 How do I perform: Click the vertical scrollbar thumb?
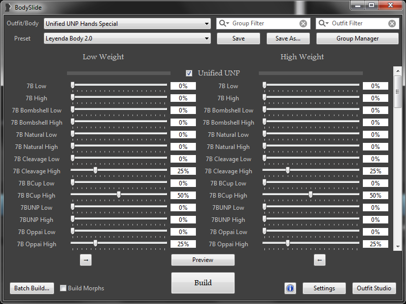pyautogui.click(x=397, y=92)
